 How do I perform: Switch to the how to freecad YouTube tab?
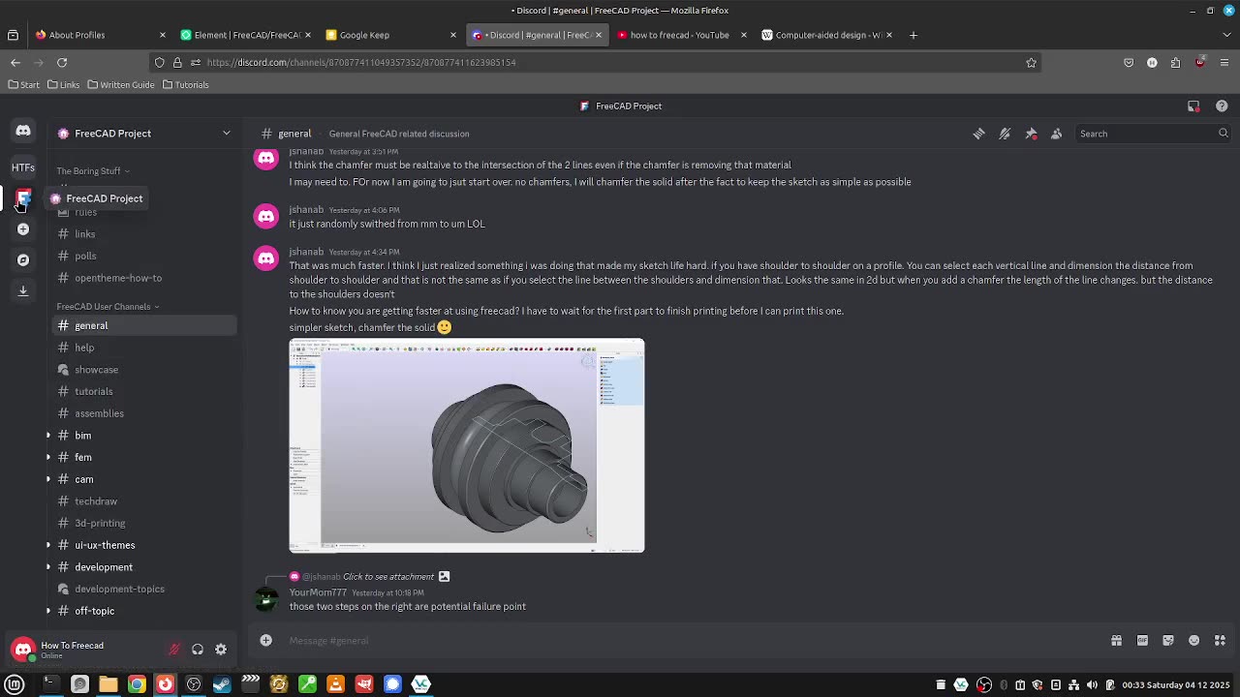point(681,35)
